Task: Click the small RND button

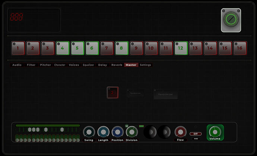Action: (x=196, y=139)
